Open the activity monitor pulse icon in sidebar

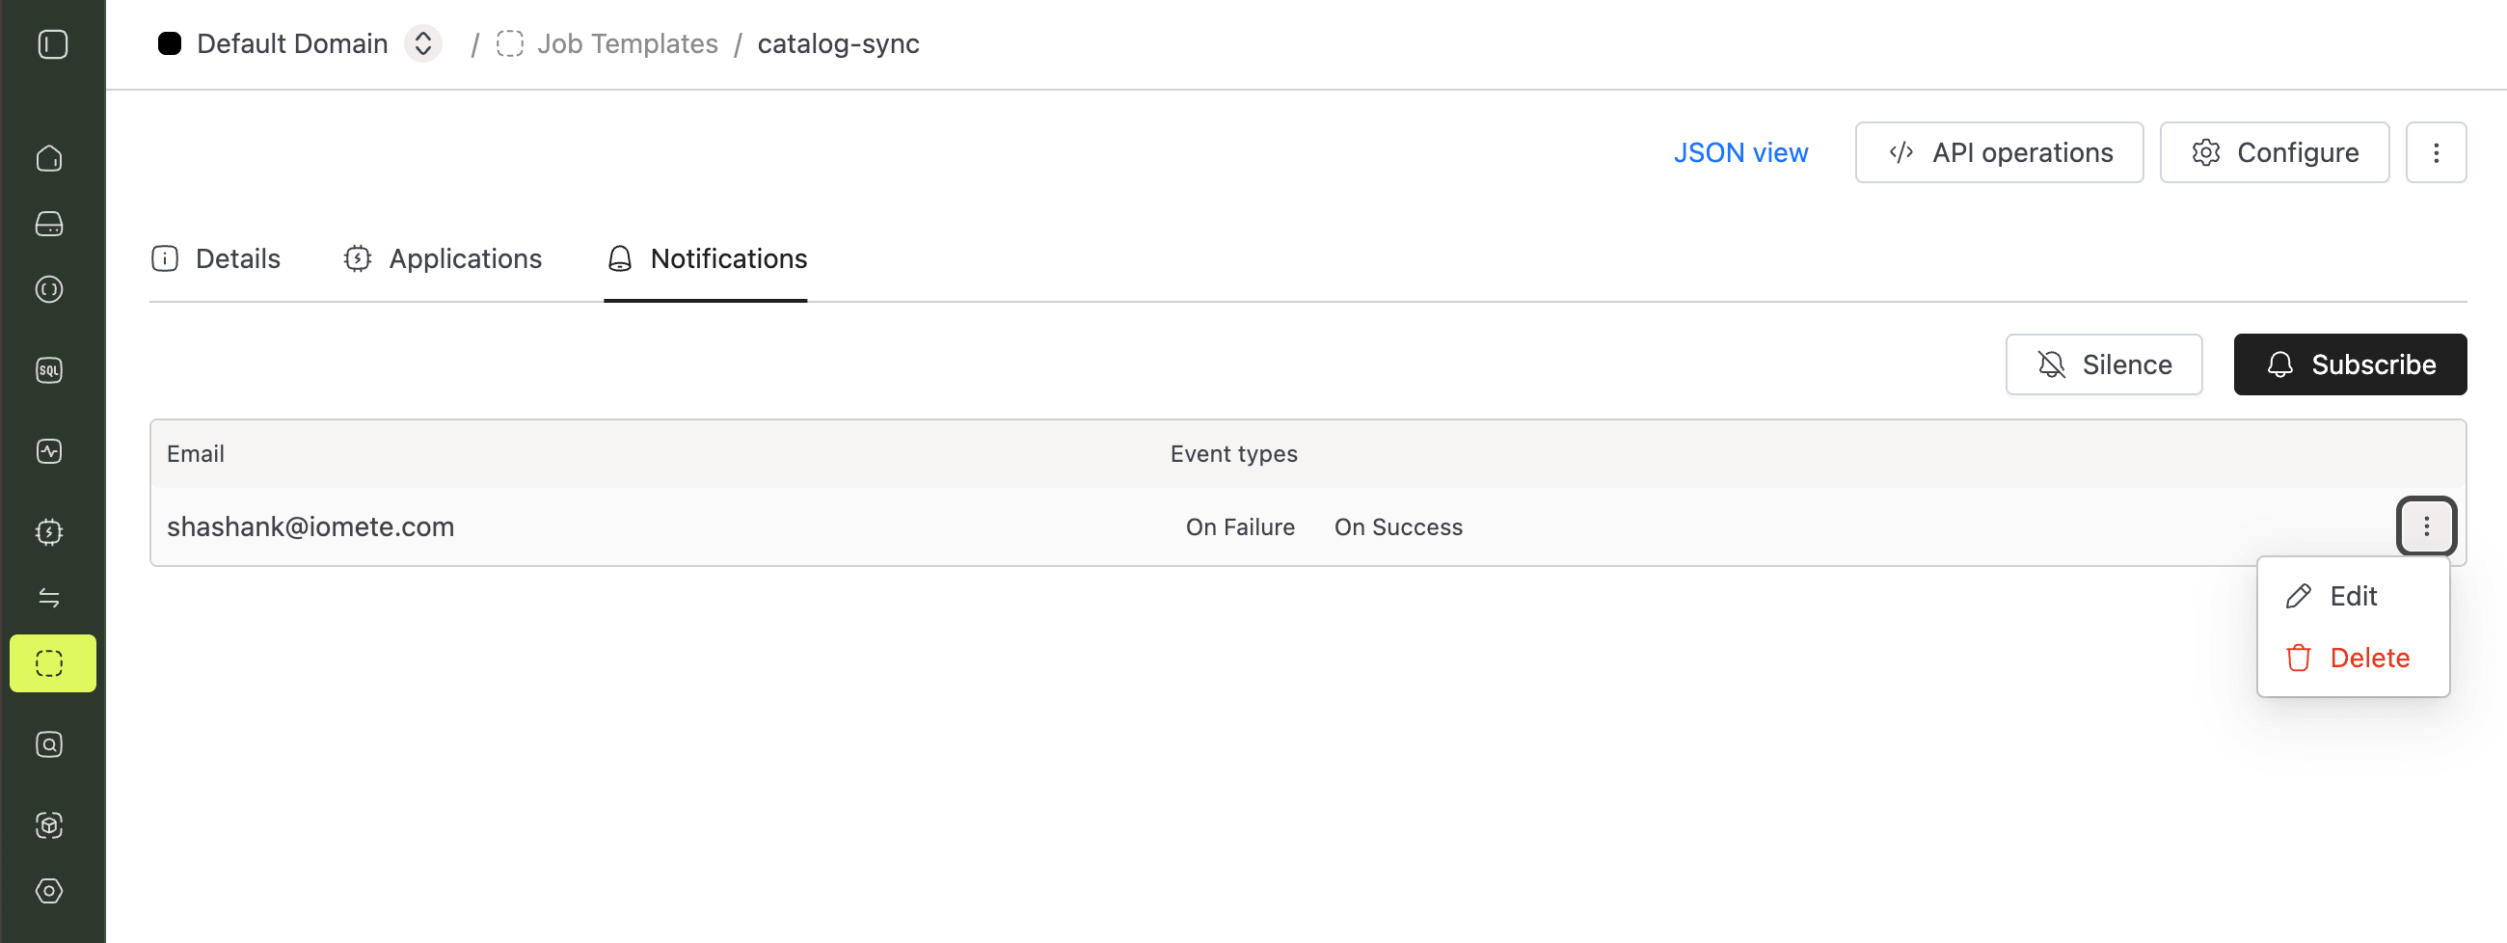click(49, 451)
